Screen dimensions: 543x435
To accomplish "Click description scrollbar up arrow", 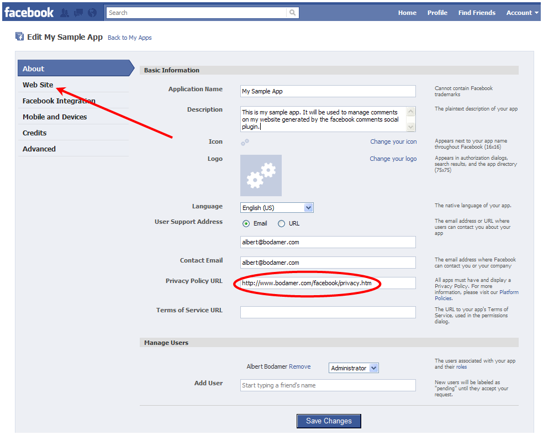I will click(411, 111).
